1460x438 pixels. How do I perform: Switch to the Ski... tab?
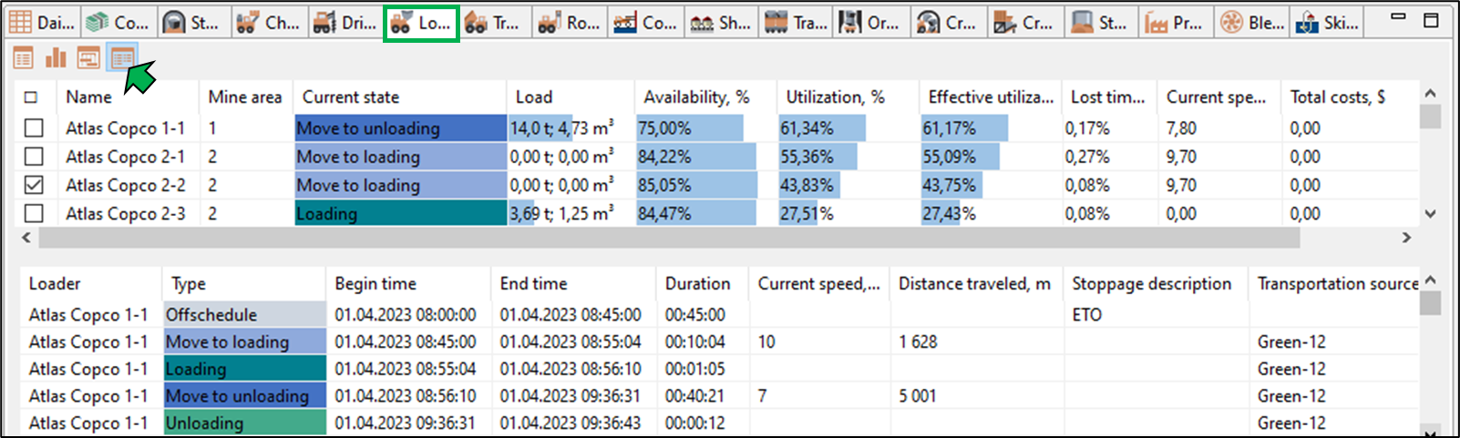coord(1328,22)
